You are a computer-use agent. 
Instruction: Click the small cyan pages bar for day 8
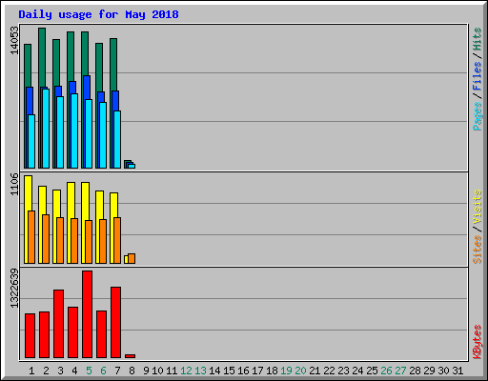(x=132, y=166)
